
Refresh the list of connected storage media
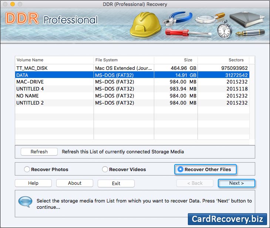(39, 152)
